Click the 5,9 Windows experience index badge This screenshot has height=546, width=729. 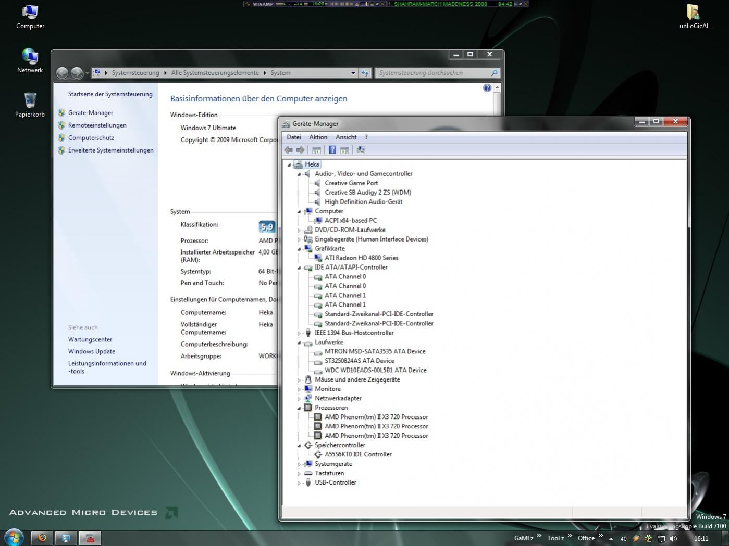coord(267,226)
